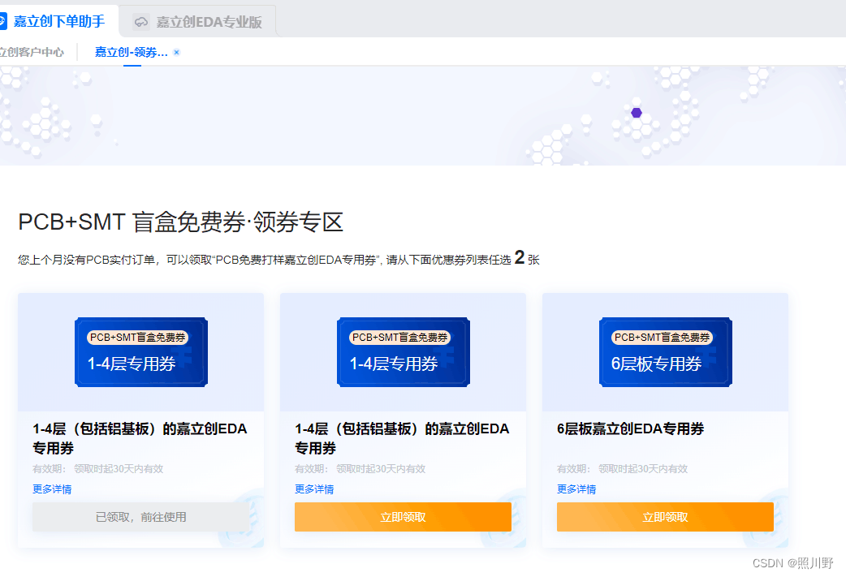This screenshot has width=846, height=577.
Task: Click the purple hexagon in the banner
Action: [637, 113]
